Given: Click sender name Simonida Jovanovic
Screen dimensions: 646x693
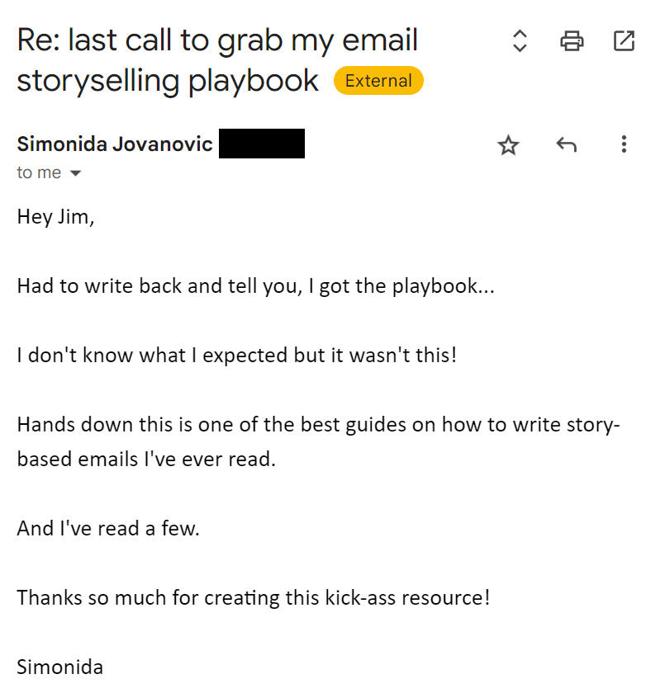Looking at the screenshot, I should tap(115, 144).
